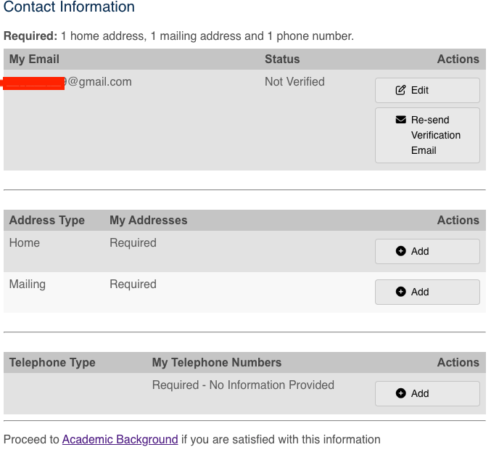This screenshot has width=499, height=455.
Task: Open the Academic Background link
Action: coord(120,439)
